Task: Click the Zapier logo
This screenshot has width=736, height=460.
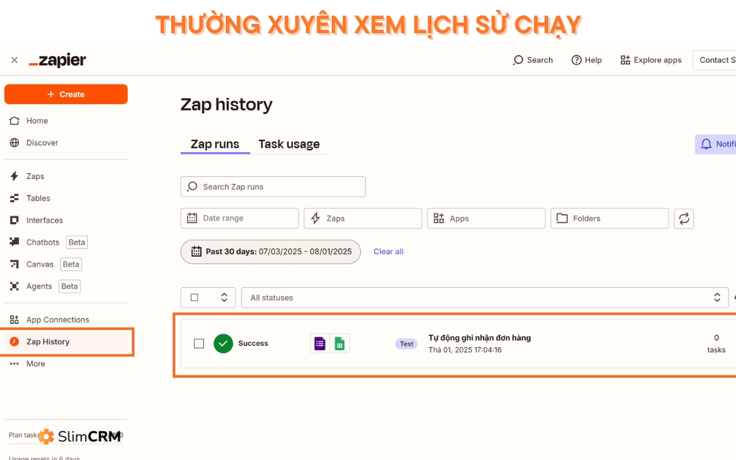Action: point(58,60)
